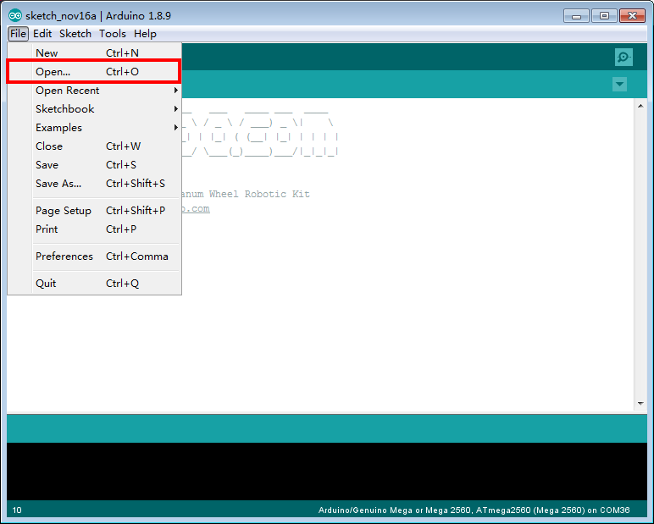Click line number 10 in status bar
Viewport: 654px width, 524px height.
point(17,510)
